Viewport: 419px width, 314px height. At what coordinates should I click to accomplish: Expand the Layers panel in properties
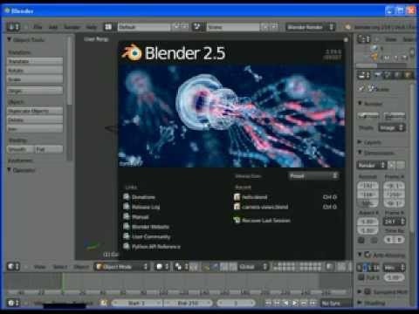click(x=360, y=142)
